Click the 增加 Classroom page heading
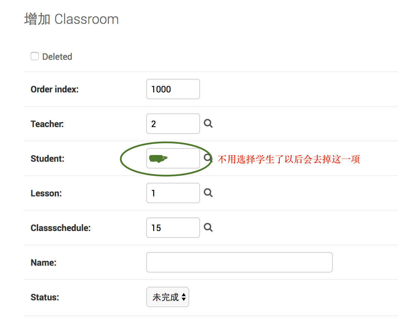The height and width of the screenshot is (335, 398). coord(71,19)
